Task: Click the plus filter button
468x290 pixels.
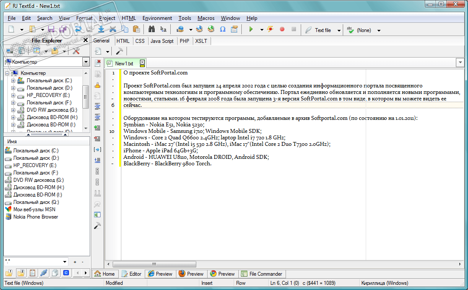Action: 75,262
